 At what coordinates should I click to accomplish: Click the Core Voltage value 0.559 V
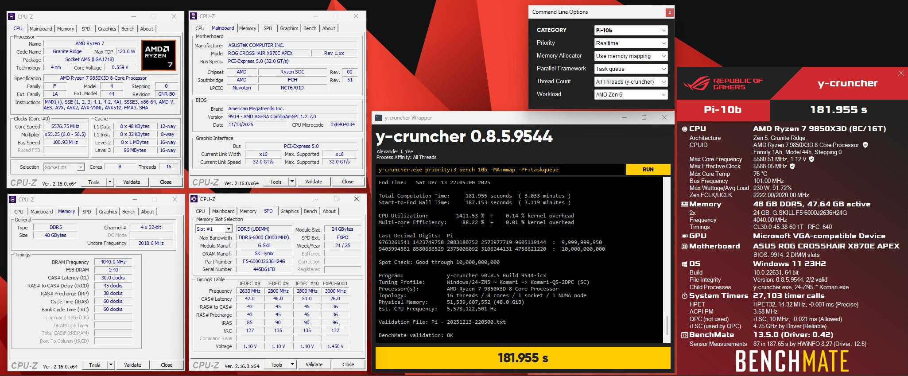120,67
